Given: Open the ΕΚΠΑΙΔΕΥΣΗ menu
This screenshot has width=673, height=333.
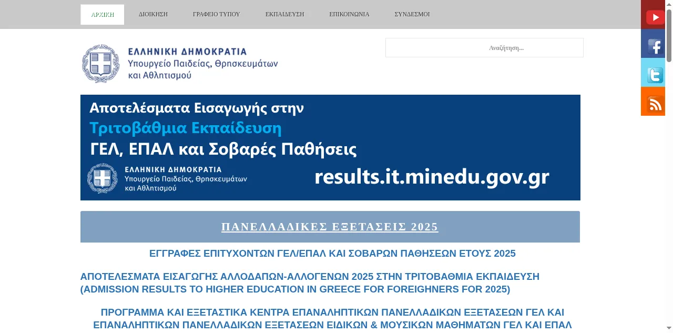Looking at the screenshot, I should [x=284, y=15].
